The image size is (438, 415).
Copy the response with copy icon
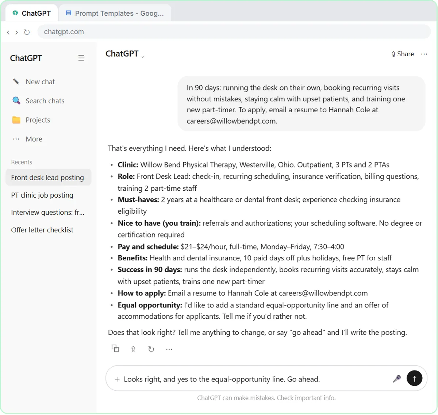point(115,348)
